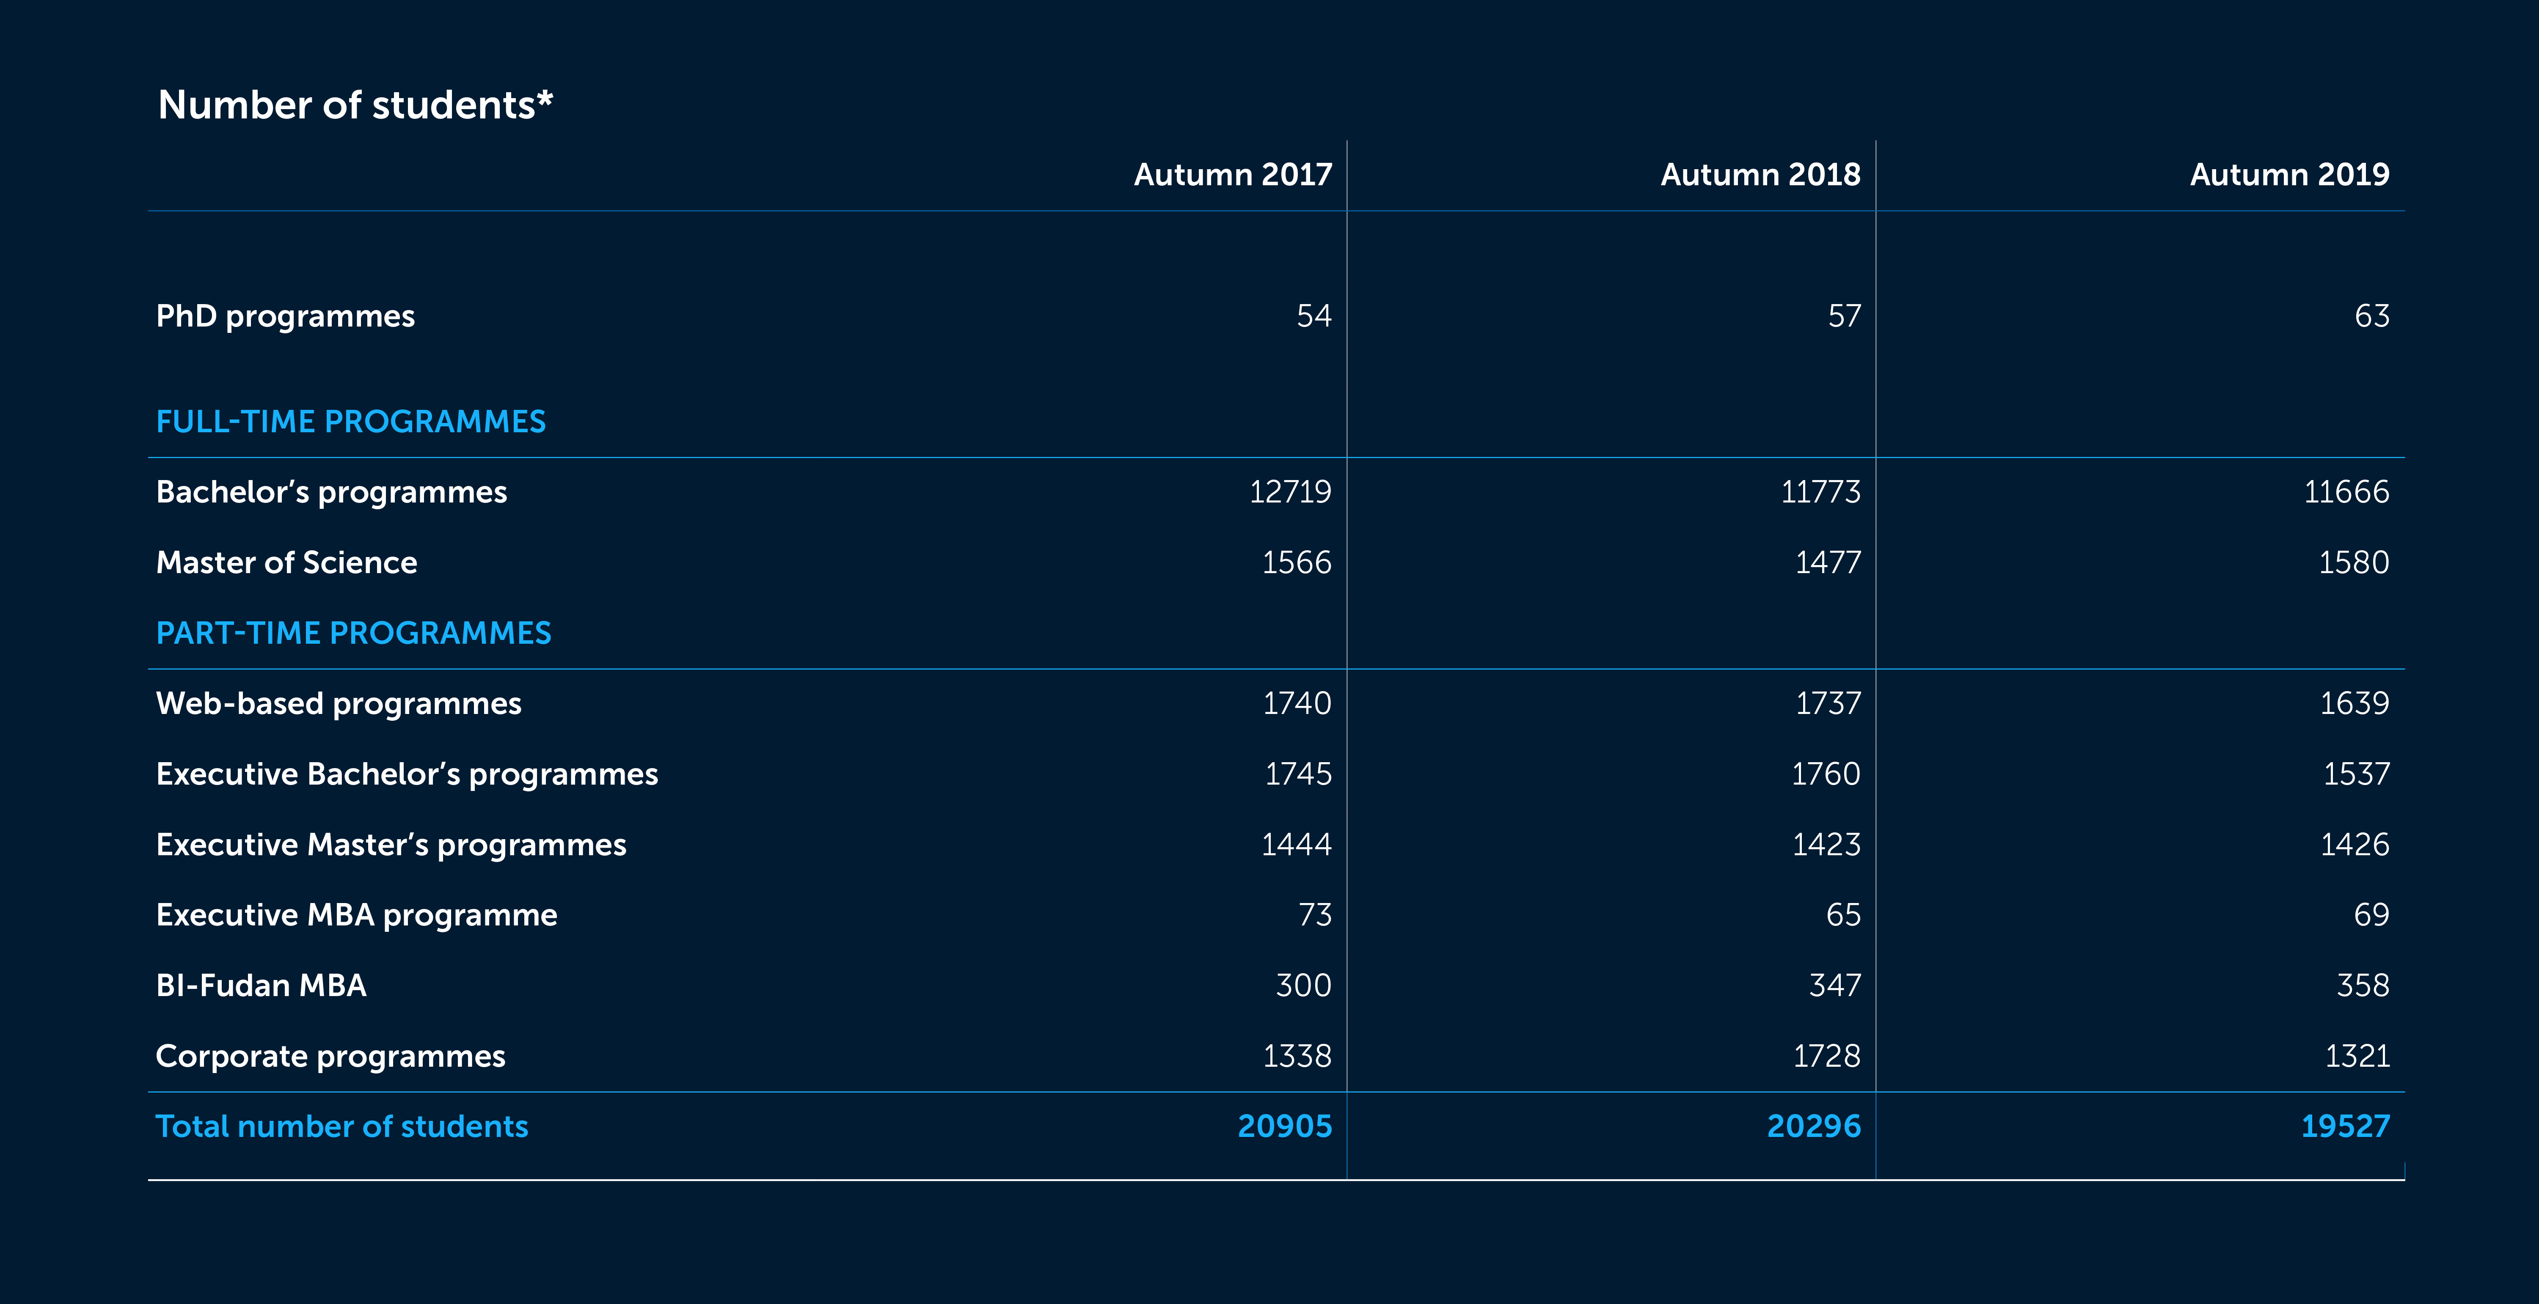The width and height of the screenshot is (2539, 1304).
Task: Click 'Executive MBA programme' row label
Action: (x=357, y=916)
